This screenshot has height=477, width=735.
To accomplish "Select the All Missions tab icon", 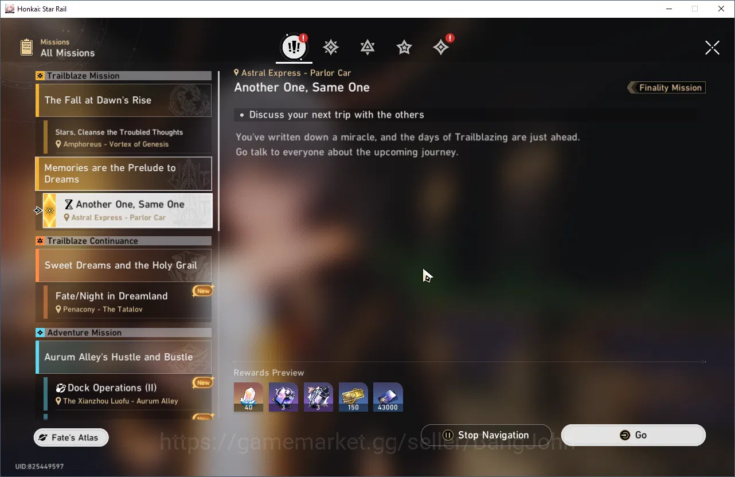I will (x=294, y=48).
